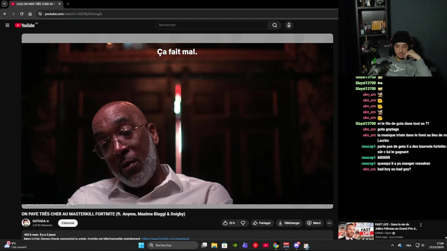Open YouTube Music on the taskbar
The width and height of the screenshot is (447, 251).
(x=255, y=245)
